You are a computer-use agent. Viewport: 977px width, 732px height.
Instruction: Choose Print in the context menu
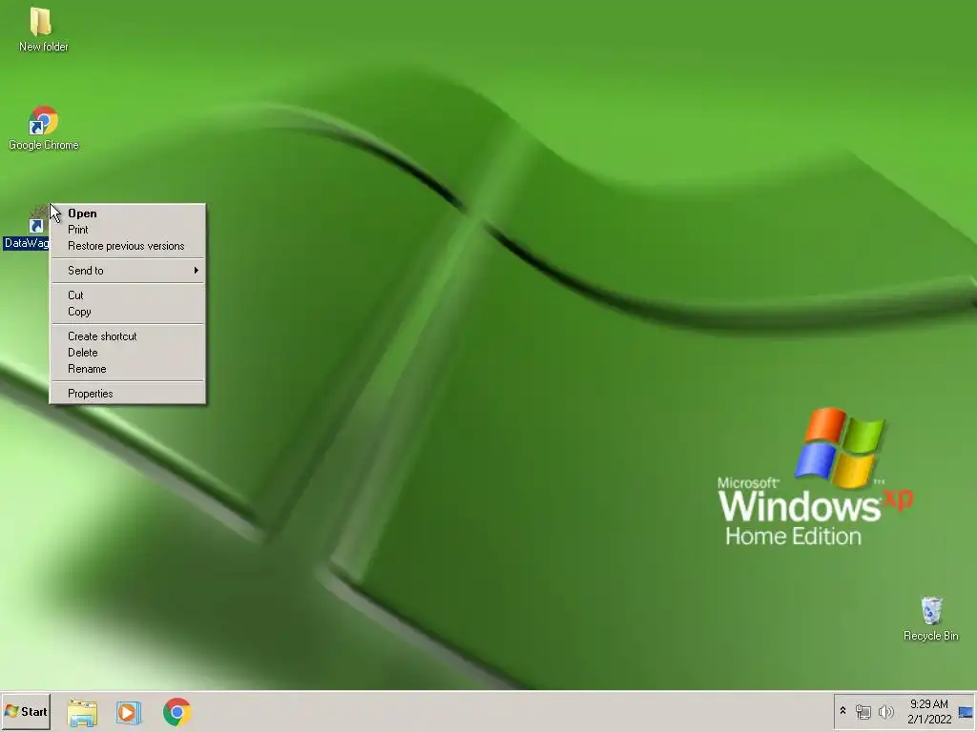(128, 230)
